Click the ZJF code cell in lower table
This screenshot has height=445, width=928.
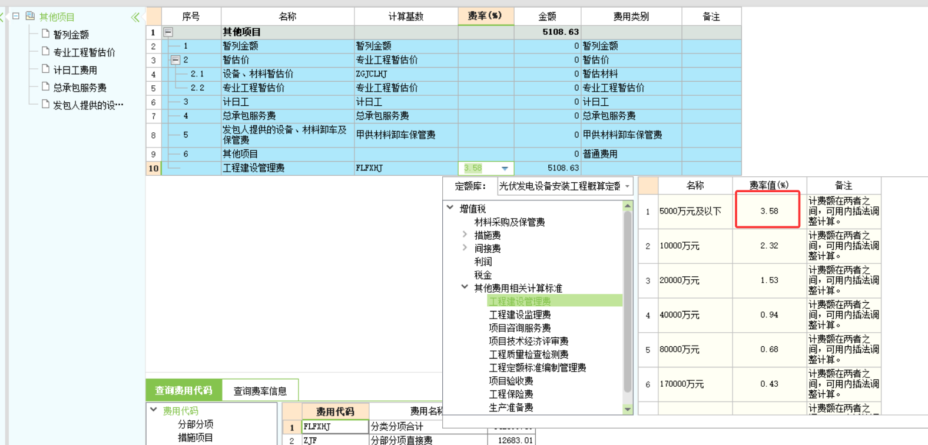335,440
